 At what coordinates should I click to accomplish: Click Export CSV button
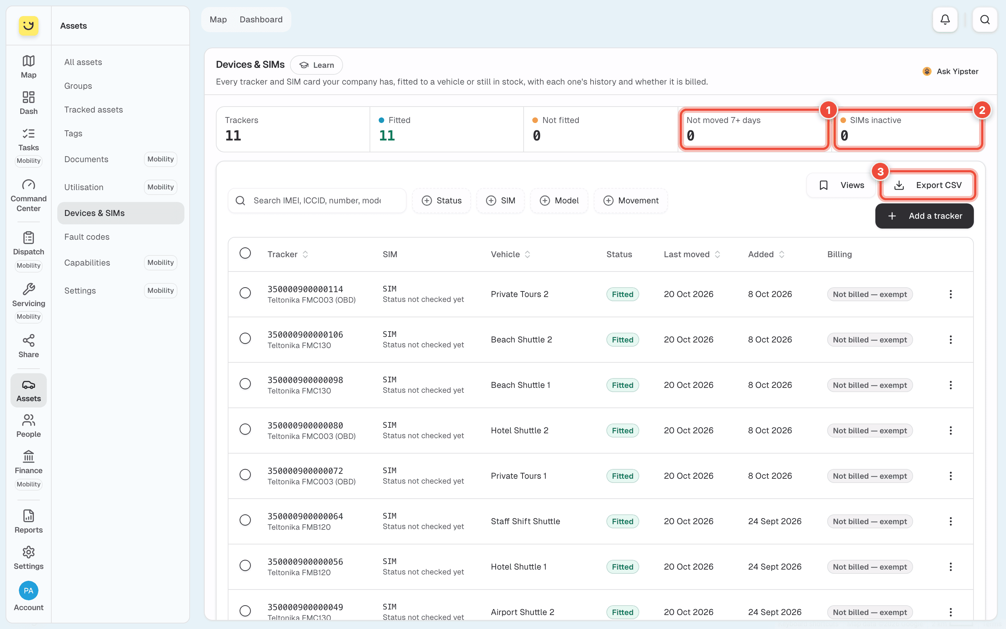(927, 185)
